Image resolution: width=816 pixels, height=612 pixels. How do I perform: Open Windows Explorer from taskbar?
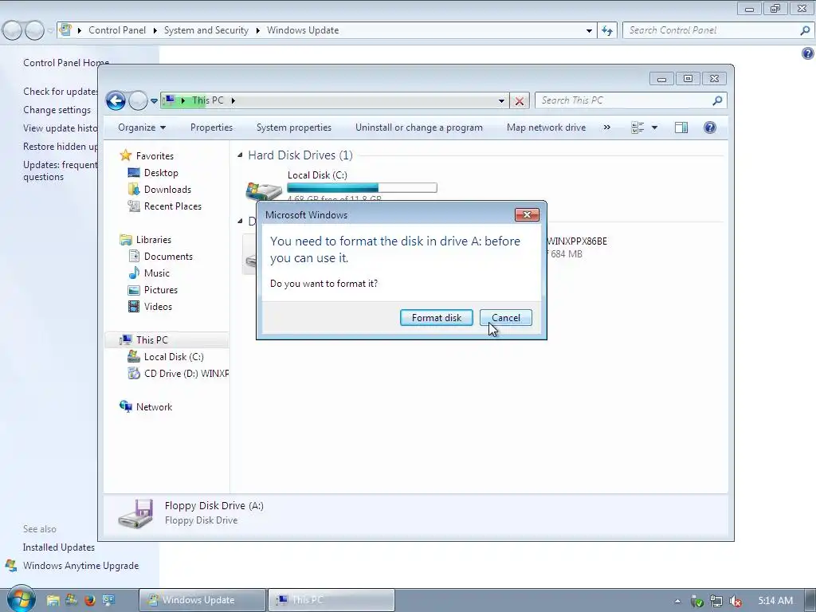[53, 600]
